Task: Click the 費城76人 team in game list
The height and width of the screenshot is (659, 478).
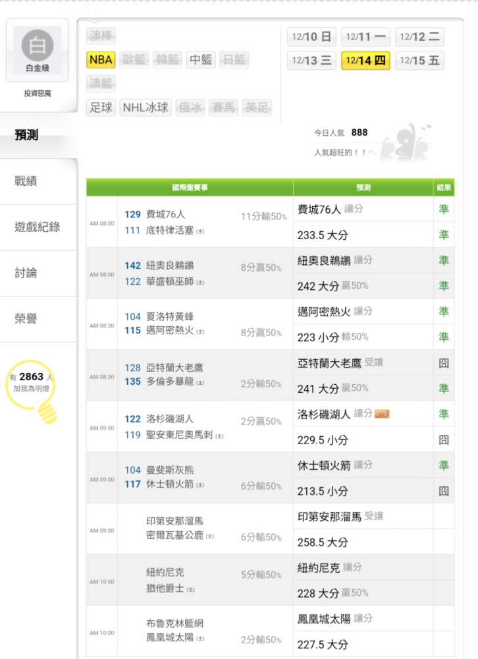Action: click(165, 214)
